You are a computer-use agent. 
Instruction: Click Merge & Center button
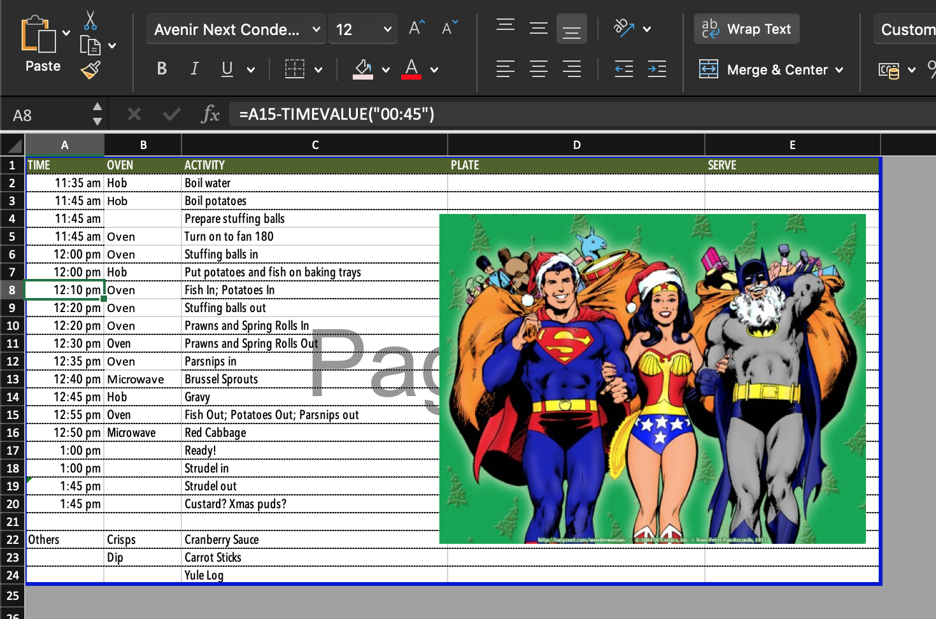(763, 69)
